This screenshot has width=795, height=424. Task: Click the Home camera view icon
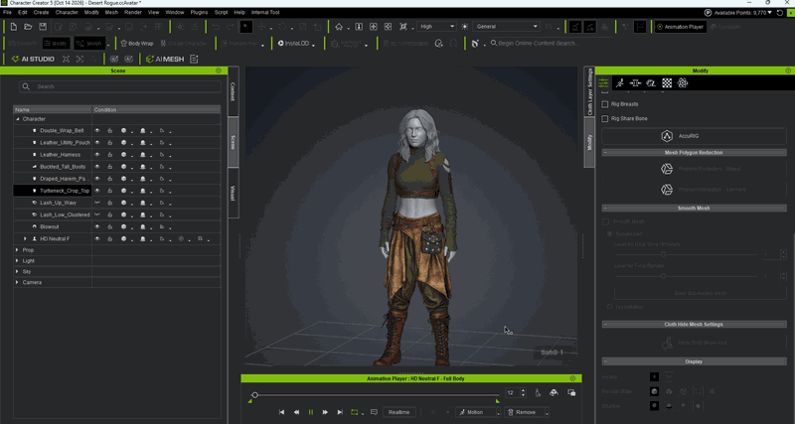[339, 27]
